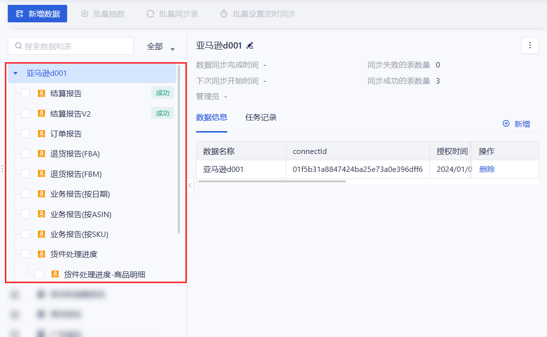This screenshot has height=337, width=547.
Task: Check the 业务报告(按ASIN) checkbox
Action: tap(26, 214)
